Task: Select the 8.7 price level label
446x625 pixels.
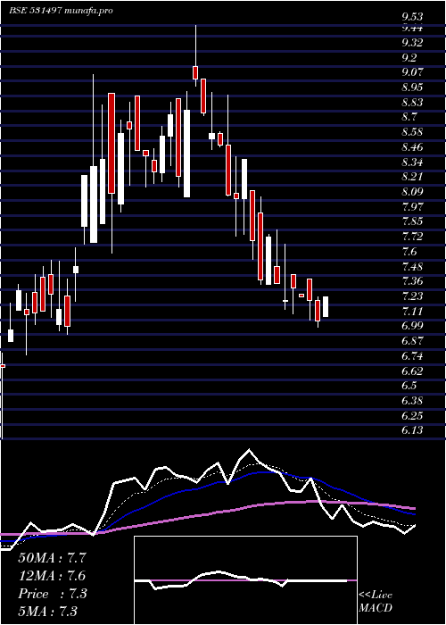Action: 409,118
